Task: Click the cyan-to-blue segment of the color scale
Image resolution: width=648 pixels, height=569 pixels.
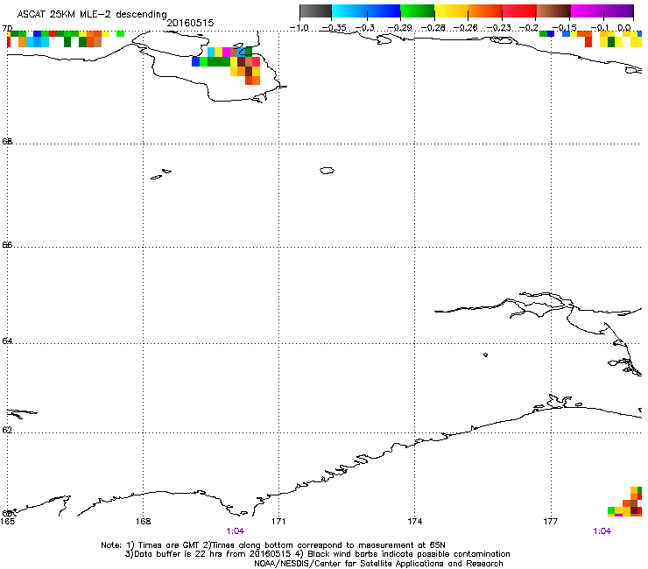Action: [x=366, y=11]
